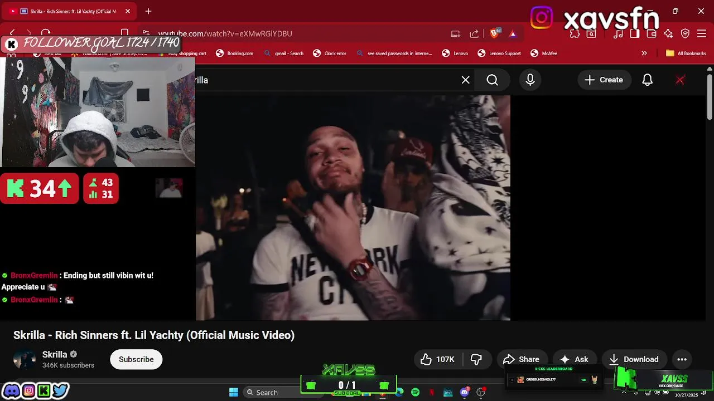714x401 pixels.
Task: Open Booking.com bookmark
Action: 234,53
